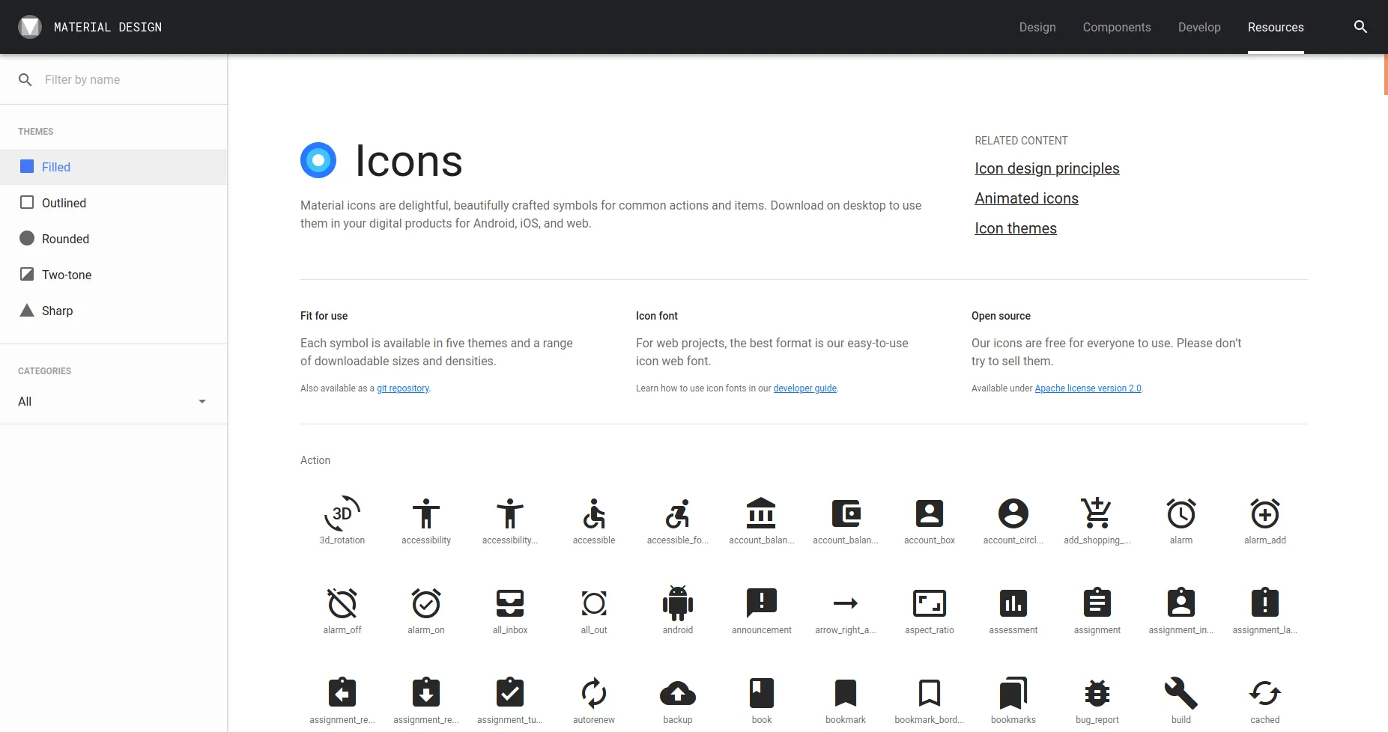
Task: Choose the bookmark_border icon
Action: coord(930,694)
